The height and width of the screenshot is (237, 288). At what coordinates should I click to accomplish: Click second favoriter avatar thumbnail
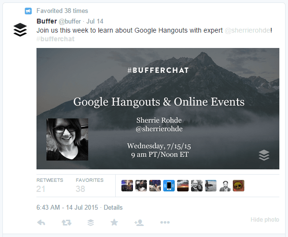click(x=141, y=186)
